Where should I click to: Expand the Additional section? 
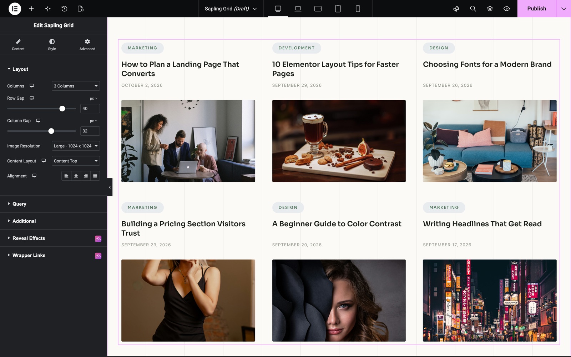(x=54, y=221)
